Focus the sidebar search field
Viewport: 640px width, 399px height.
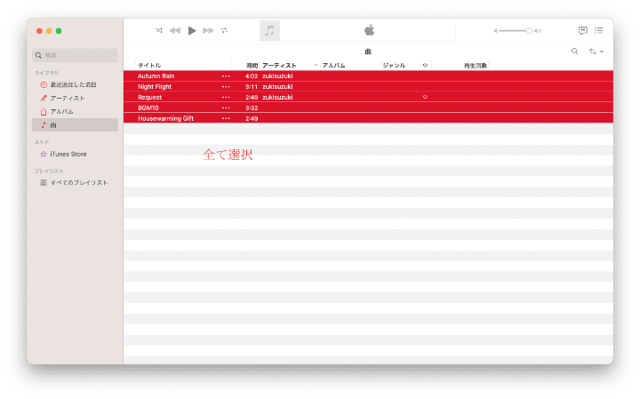75,55
